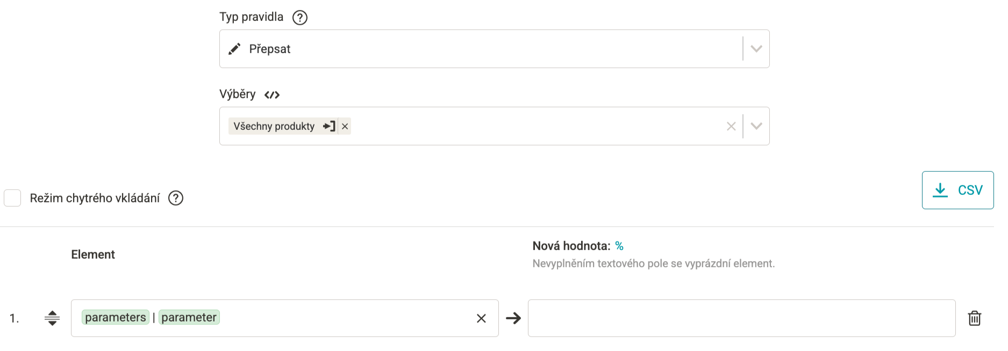Viewport: 1008px width, 351px height.
Task: Enable Režim chytrého vkládání checkbox
Action: (12, 198)
